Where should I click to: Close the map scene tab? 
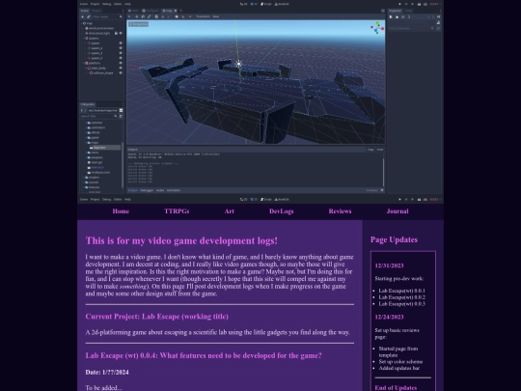coord(176,11)
